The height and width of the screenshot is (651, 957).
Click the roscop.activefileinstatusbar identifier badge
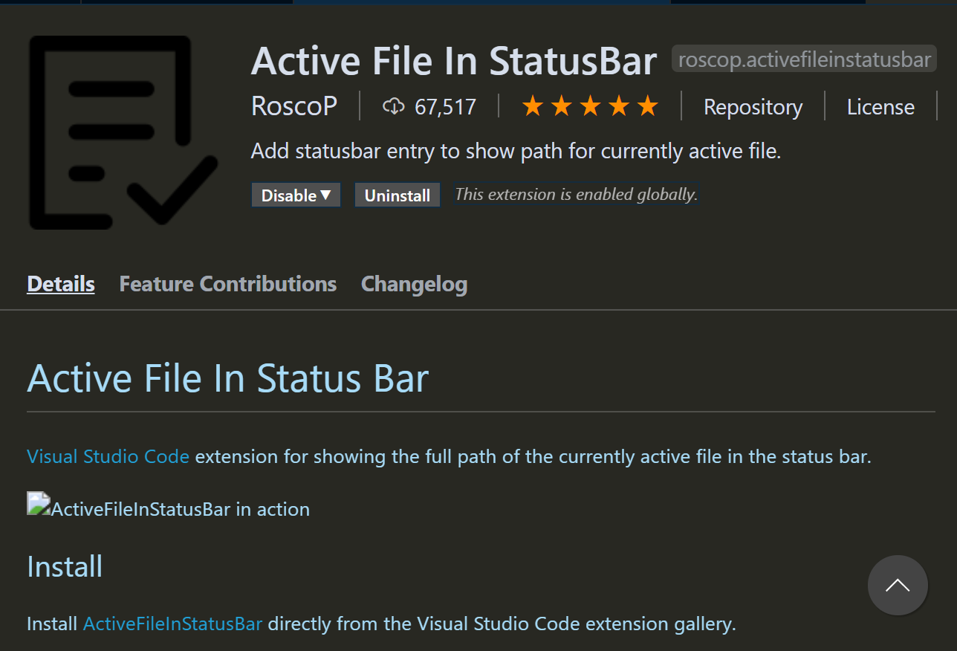[x=805, y=59]
